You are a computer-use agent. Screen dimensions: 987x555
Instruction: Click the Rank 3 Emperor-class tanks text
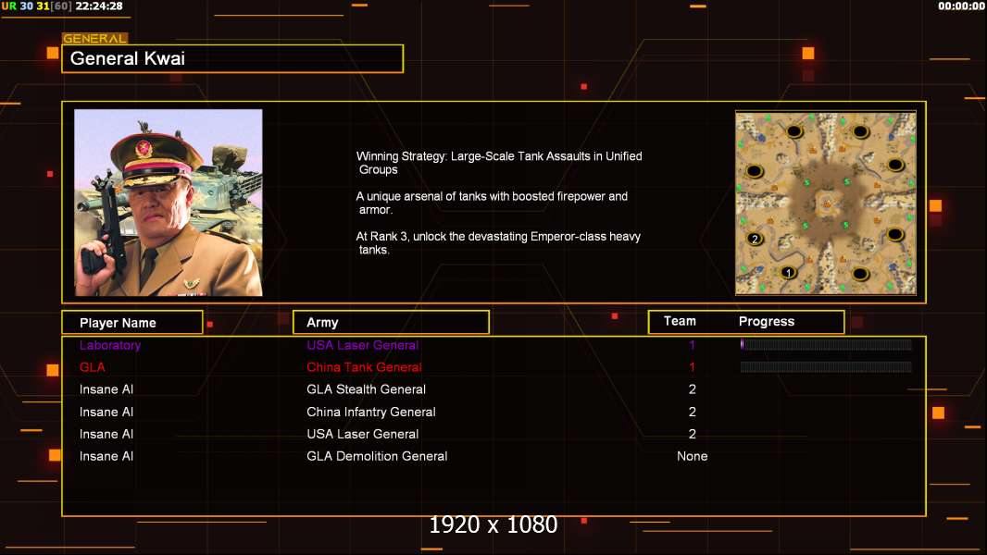pos(498,242)
